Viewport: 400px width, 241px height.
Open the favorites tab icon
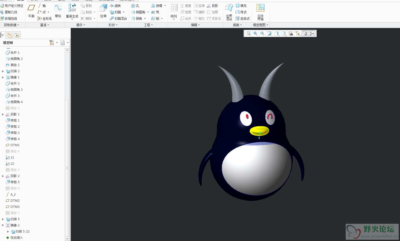(17, 35)
